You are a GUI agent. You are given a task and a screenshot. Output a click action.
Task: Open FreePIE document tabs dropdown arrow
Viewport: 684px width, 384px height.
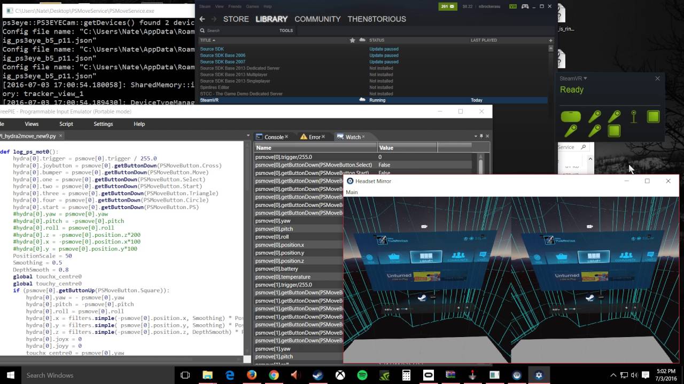247,136
